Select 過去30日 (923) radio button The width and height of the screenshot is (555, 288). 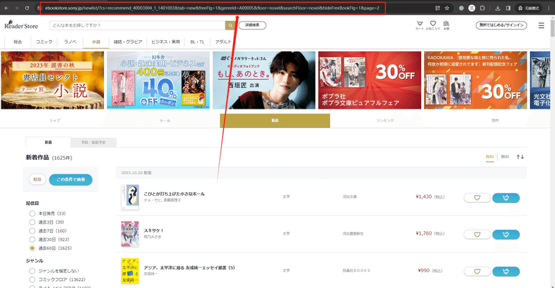coord(32,240)
